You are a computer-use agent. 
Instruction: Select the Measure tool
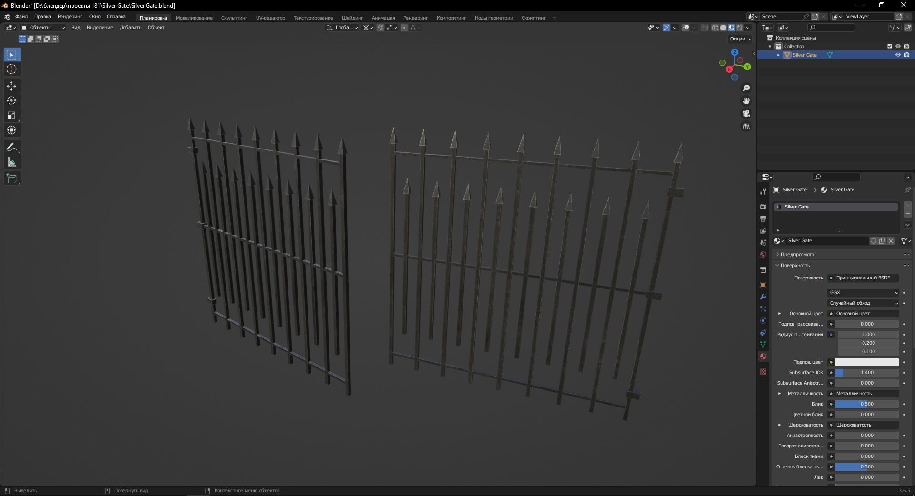(x=12, y=162)
